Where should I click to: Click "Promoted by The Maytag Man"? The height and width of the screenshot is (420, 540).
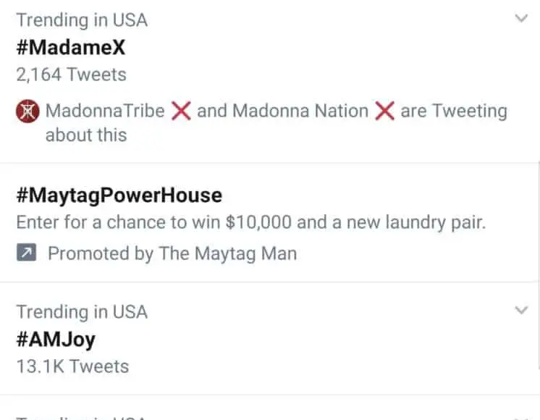[172, 253]
